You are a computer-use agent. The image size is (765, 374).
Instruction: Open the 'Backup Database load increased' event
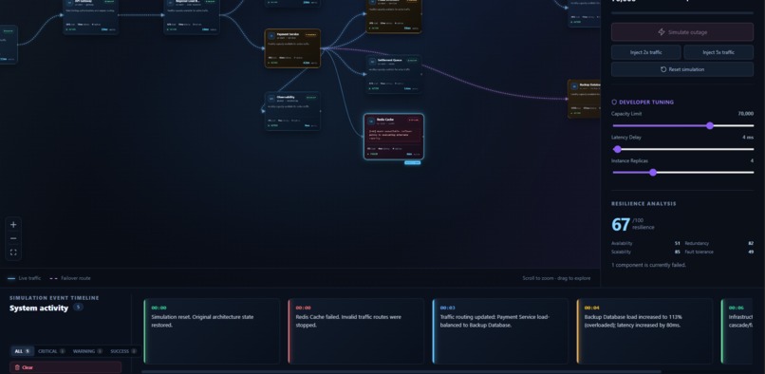pyautogui.click(x=644, y=331)
